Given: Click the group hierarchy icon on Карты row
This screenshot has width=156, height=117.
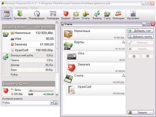Looking at the screenshot, I should pos(123,42).
